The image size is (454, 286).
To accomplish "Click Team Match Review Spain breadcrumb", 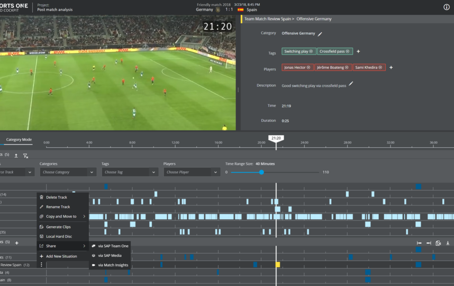I will coord(268,19).
